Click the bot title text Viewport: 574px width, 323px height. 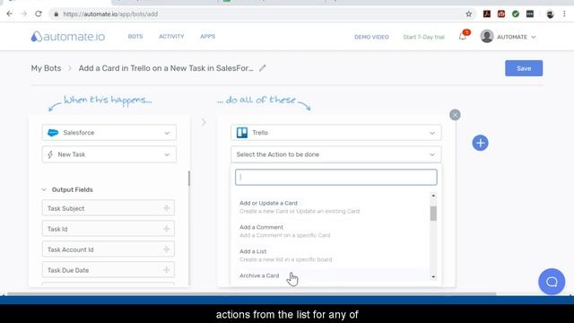[166, 68]
